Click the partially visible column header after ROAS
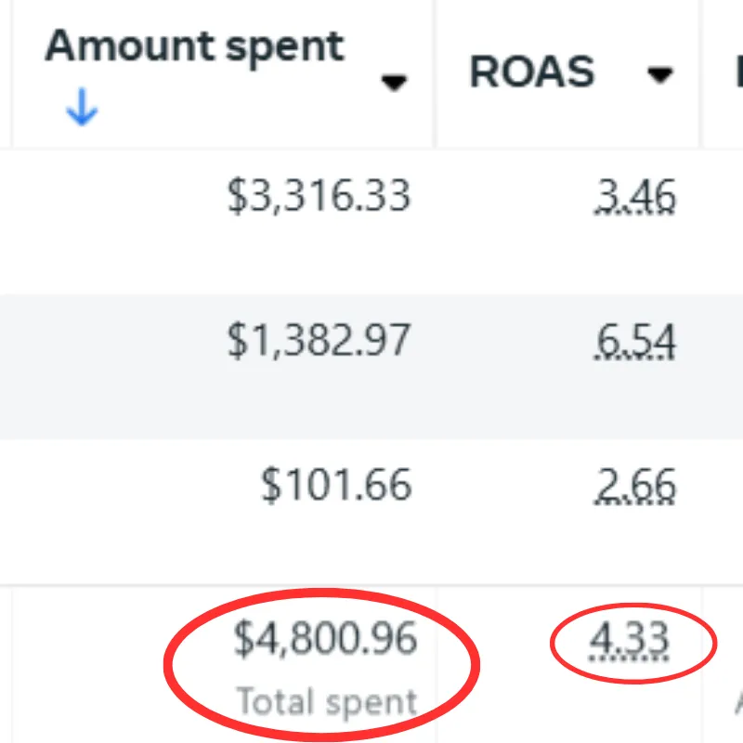 tap(738, 72)
